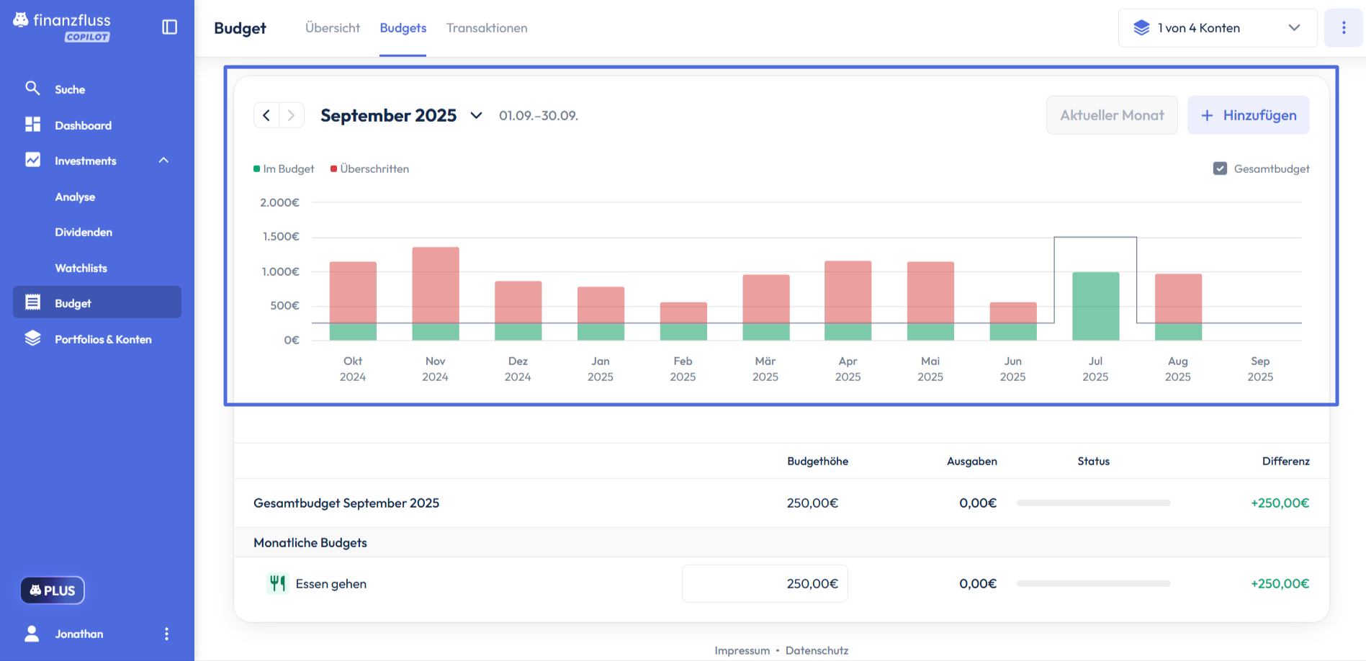This screenshot has width=1366, height=661.
Task: Click the Investments chart icon
Action: [x=32, y=160]
